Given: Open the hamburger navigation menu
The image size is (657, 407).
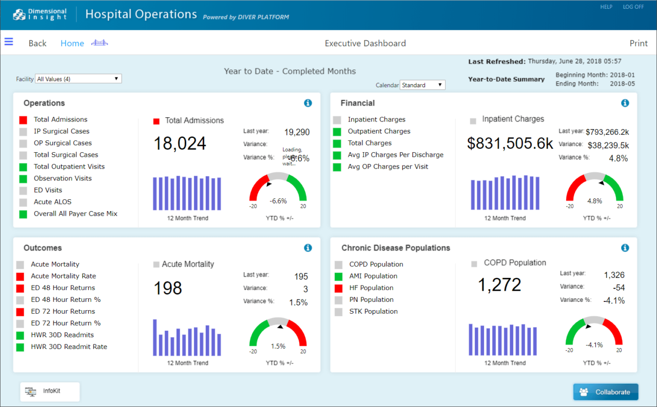Looking at the screenshot, I should coord(9,42).
